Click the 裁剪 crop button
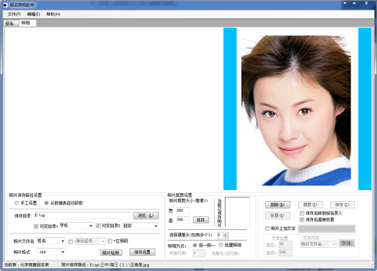Image resolution: width=377 pixels, height=271 pixels. [x=309, y=205]
